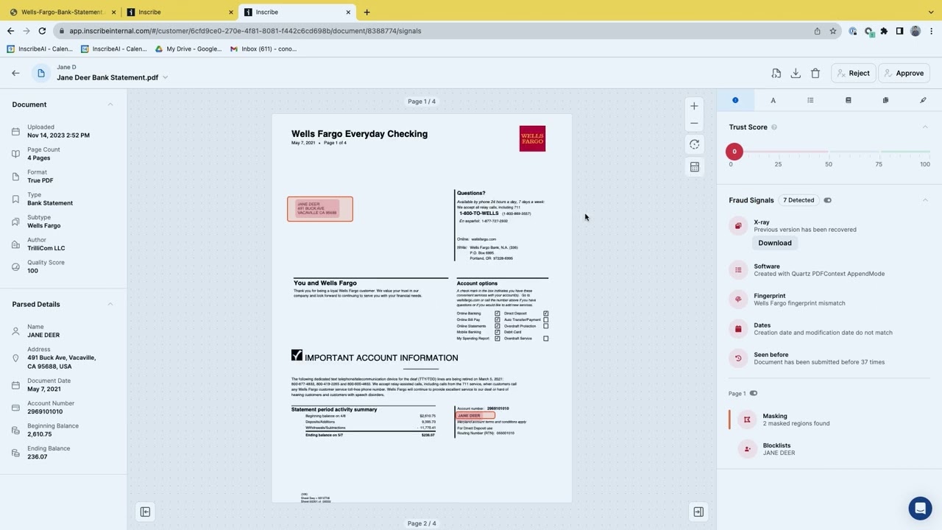This screenshot has width=942, height=530.
Task: Collapse the right sidebar panel
Action: pos(698,512)
